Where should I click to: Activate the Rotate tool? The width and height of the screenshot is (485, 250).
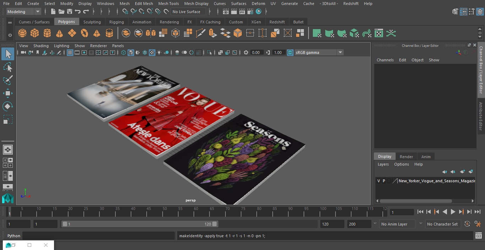pos(8,106)
